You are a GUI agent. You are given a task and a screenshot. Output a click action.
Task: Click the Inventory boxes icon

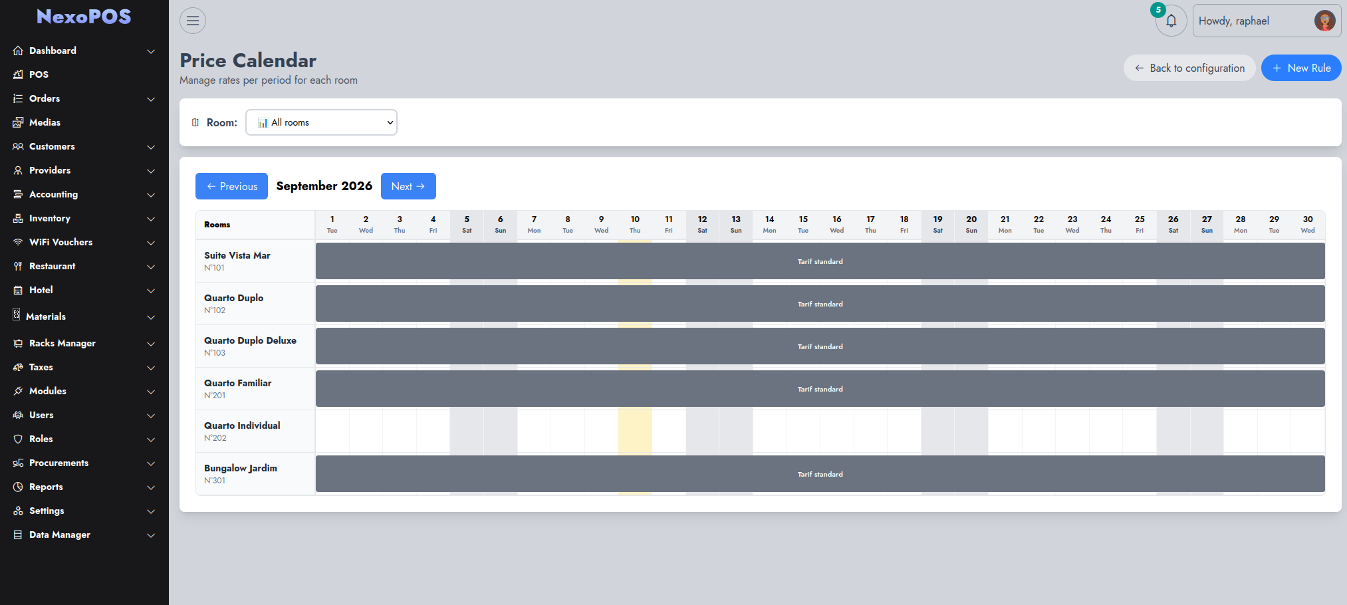(x=18, y=218)
